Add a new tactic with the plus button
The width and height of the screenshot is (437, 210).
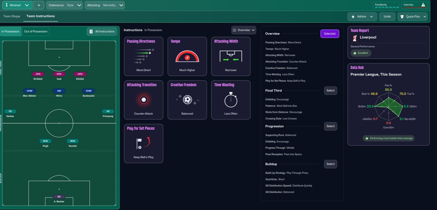(x=39, y=5)
